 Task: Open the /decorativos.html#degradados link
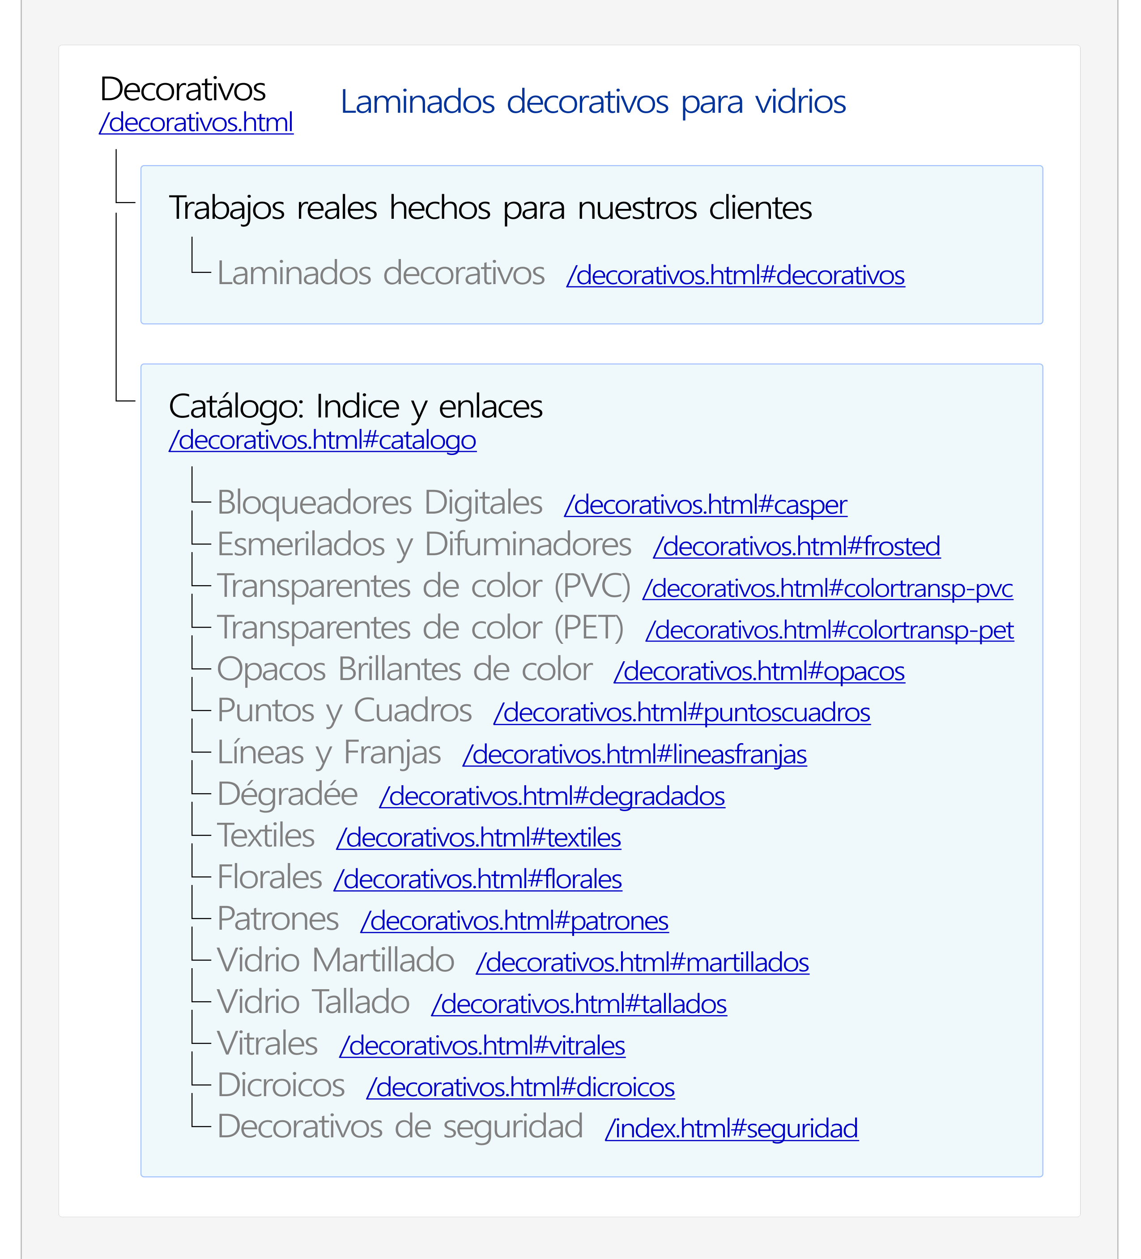552,796
